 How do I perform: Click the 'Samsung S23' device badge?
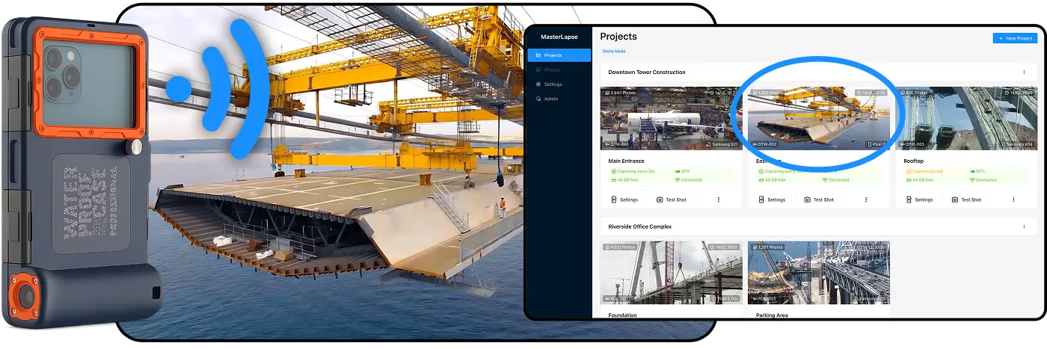(x=870, y=298)
